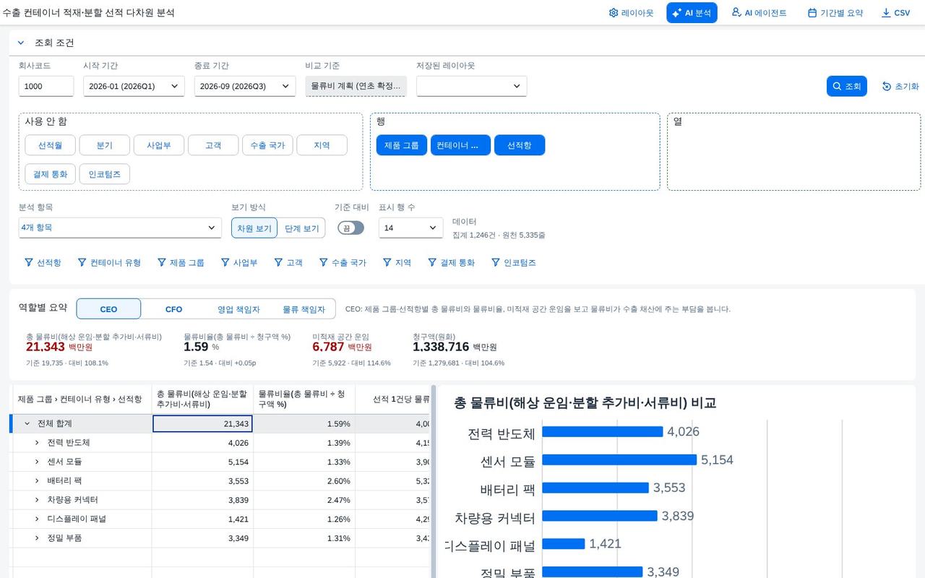The image size is (925, 578).
Task: Collapse the 조회 조건 section
Action: pyautogui.click(x=21, y=43)
